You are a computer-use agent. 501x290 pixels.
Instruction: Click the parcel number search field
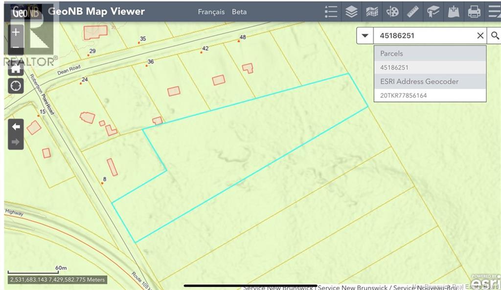(x=423, y=36)
